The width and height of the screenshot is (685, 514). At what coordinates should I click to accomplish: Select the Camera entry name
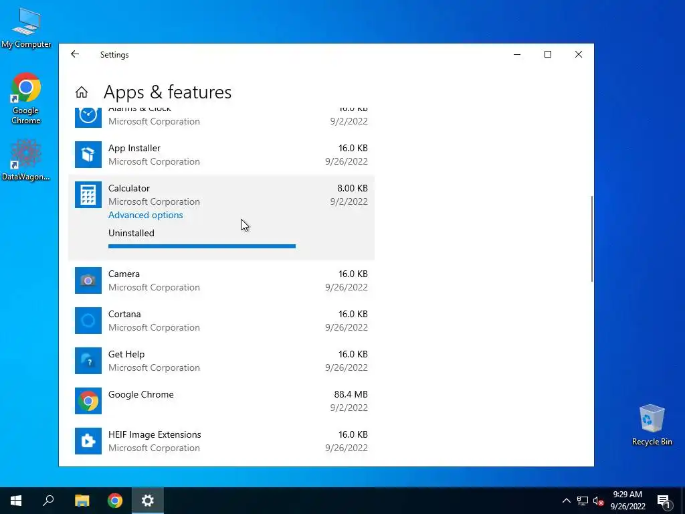(x=124, y=274)
